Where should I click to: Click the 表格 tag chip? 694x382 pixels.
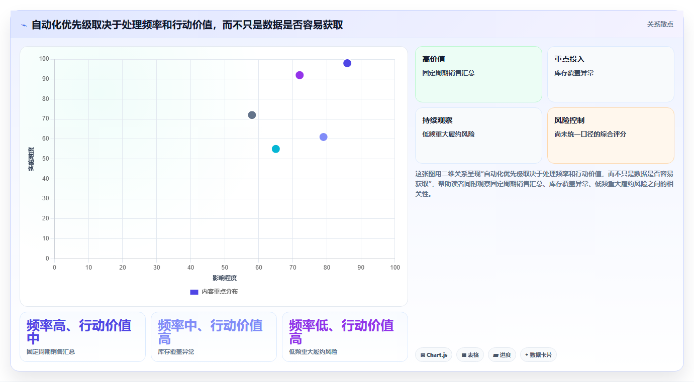470,355
